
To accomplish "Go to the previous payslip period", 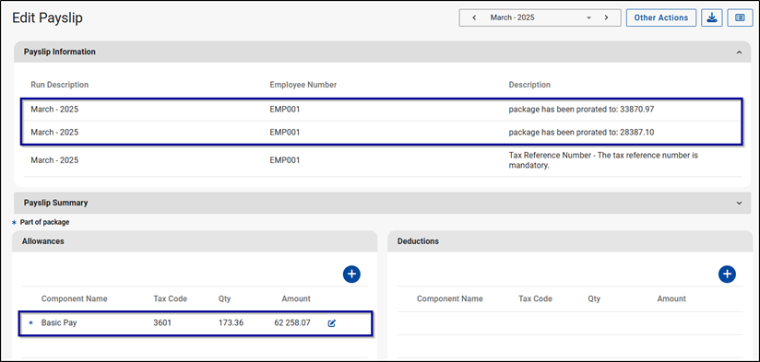I will 474,18.
